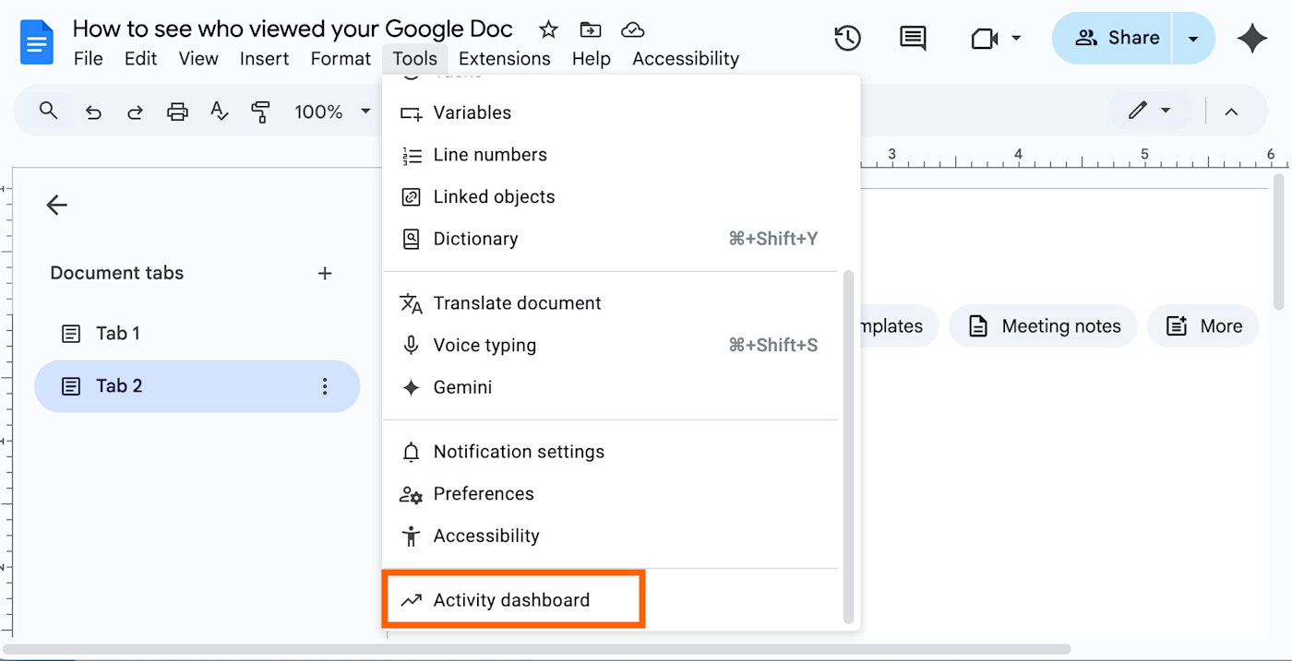Choose Gemini in Tools menu

click(x=611, y=388)
